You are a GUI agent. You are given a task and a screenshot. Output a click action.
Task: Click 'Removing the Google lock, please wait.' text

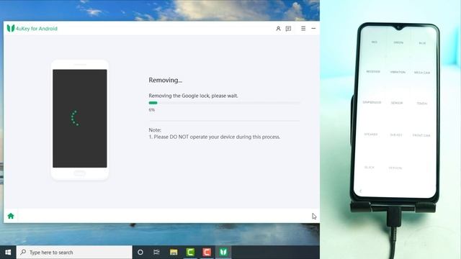point(193,96)
